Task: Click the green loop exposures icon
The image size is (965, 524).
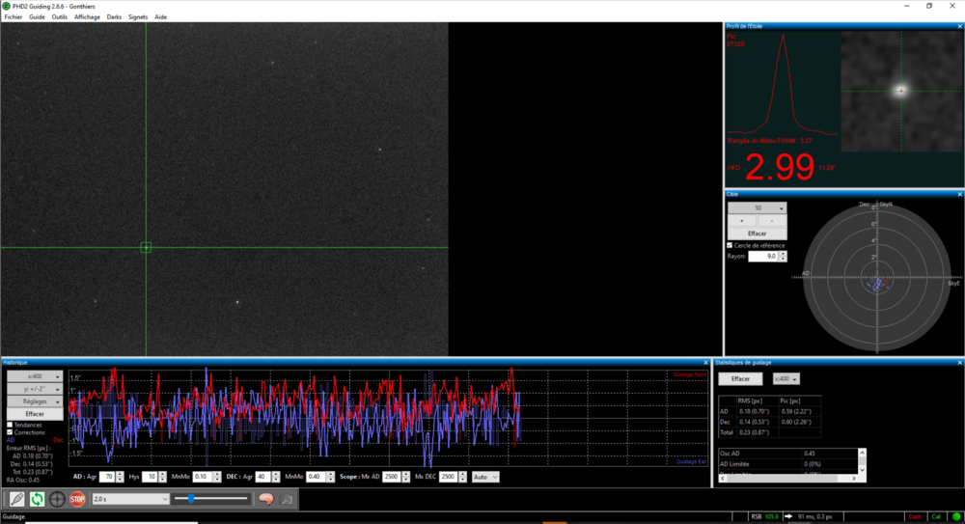Action: (x=37, y=499)
